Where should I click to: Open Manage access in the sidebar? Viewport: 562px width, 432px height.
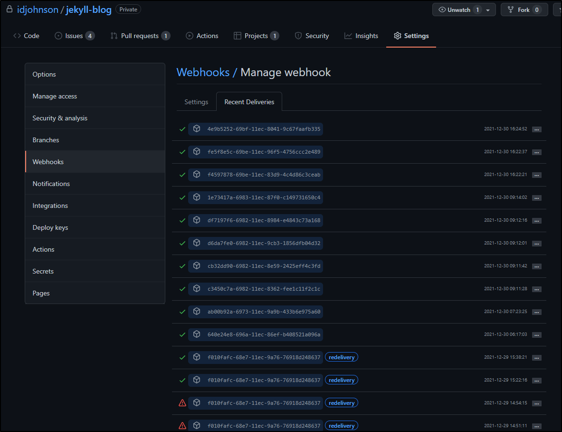(x=95, y=96)
